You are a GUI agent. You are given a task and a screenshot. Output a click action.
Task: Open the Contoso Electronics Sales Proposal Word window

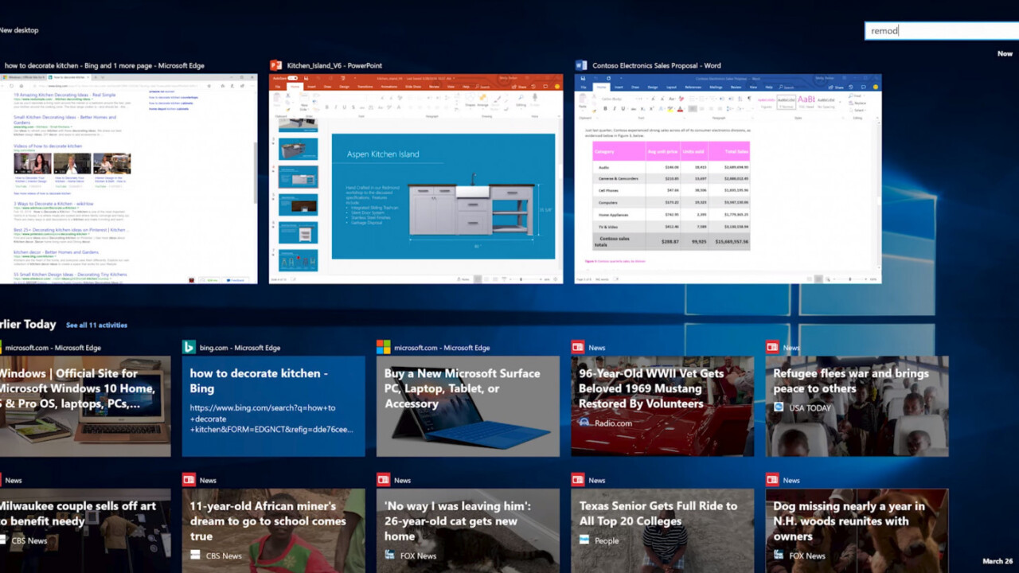coord(728,178)
